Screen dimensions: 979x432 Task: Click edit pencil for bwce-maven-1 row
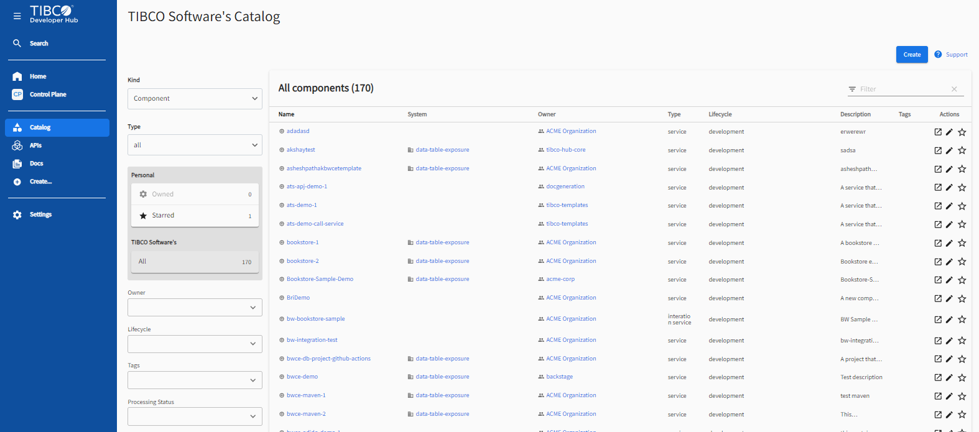click(x=949, y=396)
